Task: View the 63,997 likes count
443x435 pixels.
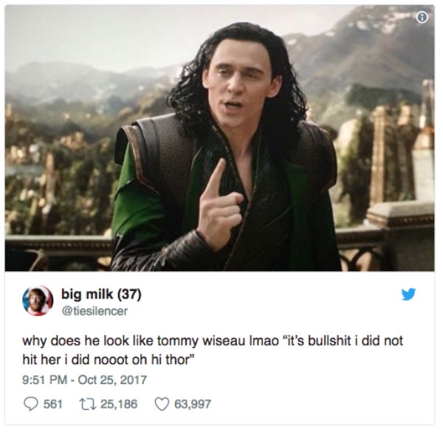Action: click(x=193, y=404)
